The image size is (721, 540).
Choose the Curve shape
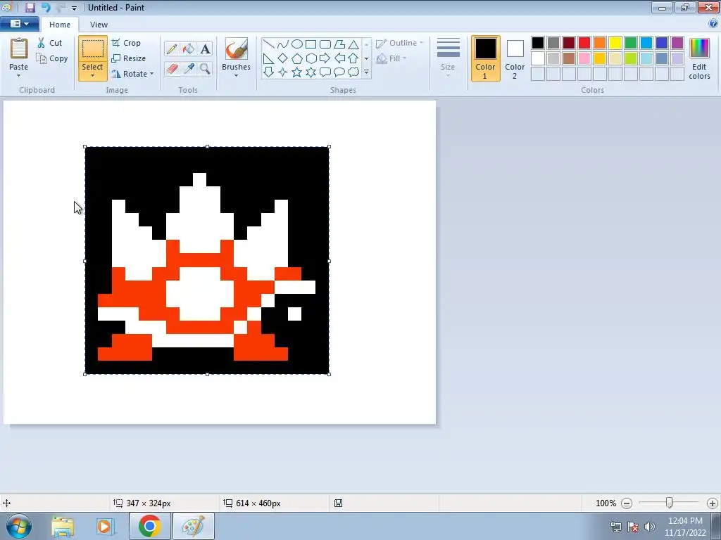pyautogui.click(x=283, y=44)
